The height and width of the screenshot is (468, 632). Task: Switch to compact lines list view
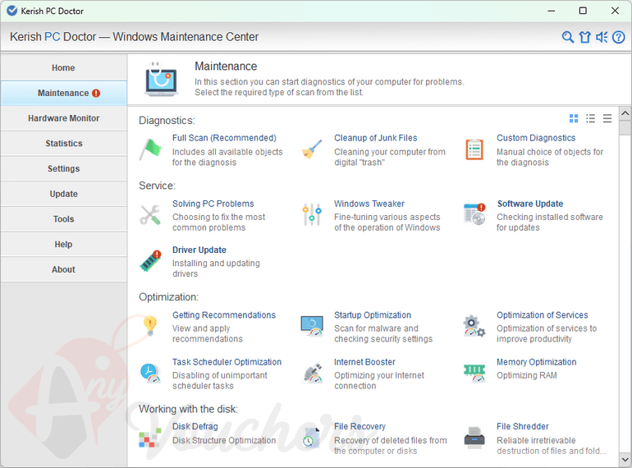pos(607,118)
